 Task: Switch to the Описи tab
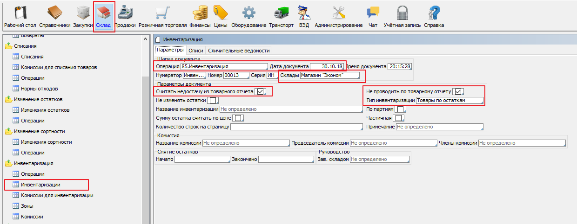click(x=195, y=51)
